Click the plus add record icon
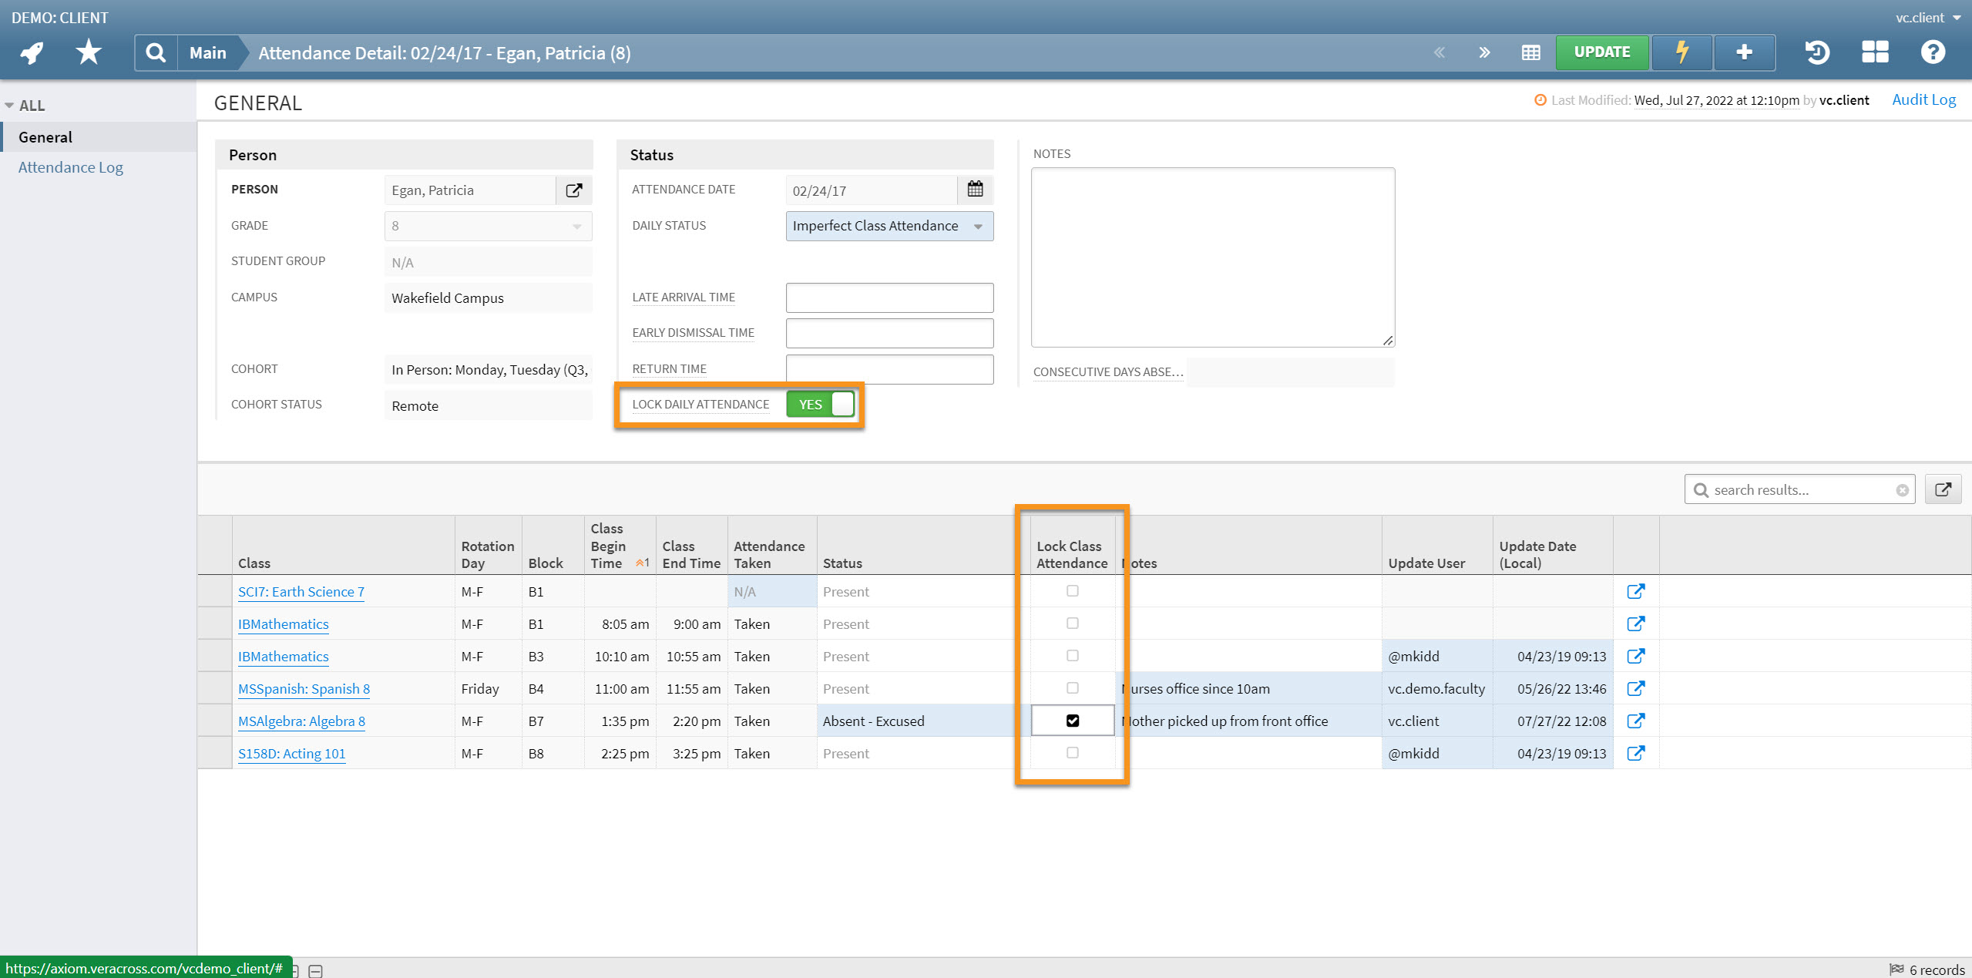 pos(1744,52)
